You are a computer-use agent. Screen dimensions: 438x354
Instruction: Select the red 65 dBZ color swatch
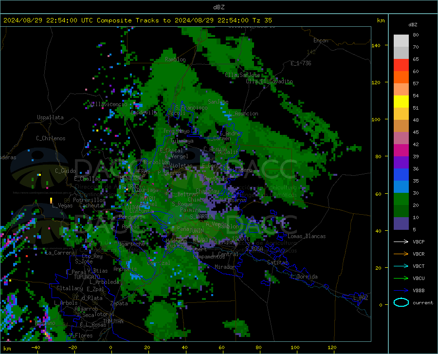[x=401, y=65]
